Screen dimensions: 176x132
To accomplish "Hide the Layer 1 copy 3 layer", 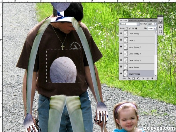I will pos(121,60).
